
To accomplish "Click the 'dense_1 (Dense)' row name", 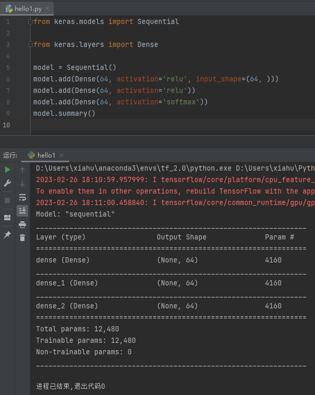I will (x=67, y=283).
